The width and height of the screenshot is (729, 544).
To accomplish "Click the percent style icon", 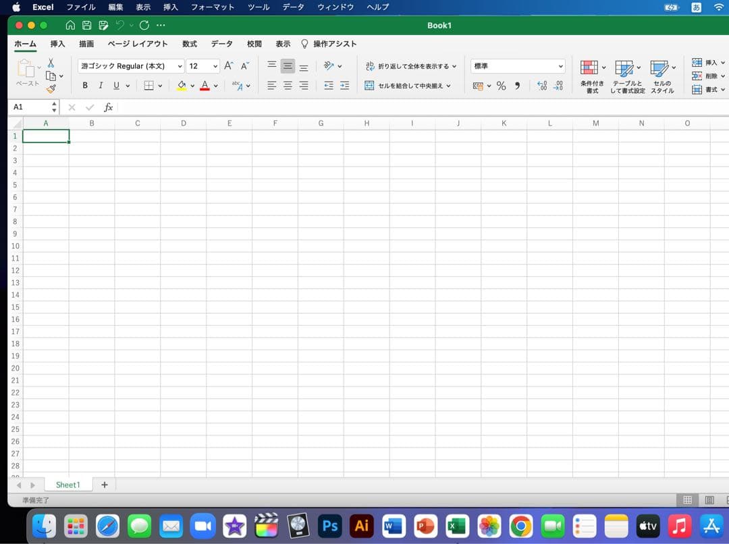I will (x=501, y=85).
